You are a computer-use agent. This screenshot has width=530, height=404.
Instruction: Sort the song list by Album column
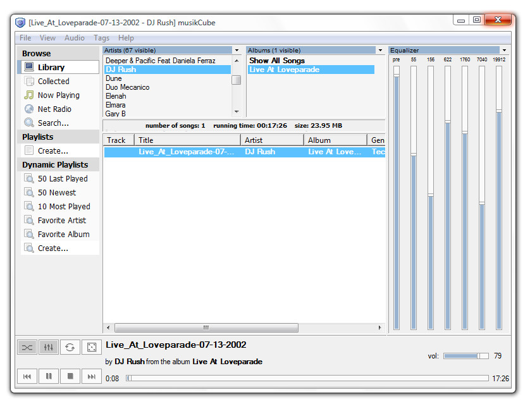coord(335,140)
